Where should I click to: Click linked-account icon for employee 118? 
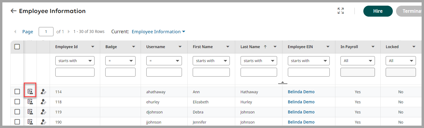[x=43, y=102]
